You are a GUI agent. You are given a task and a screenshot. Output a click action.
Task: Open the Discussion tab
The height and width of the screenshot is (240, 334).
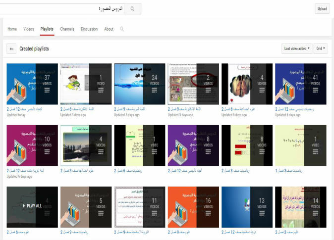tap(89, 29)
